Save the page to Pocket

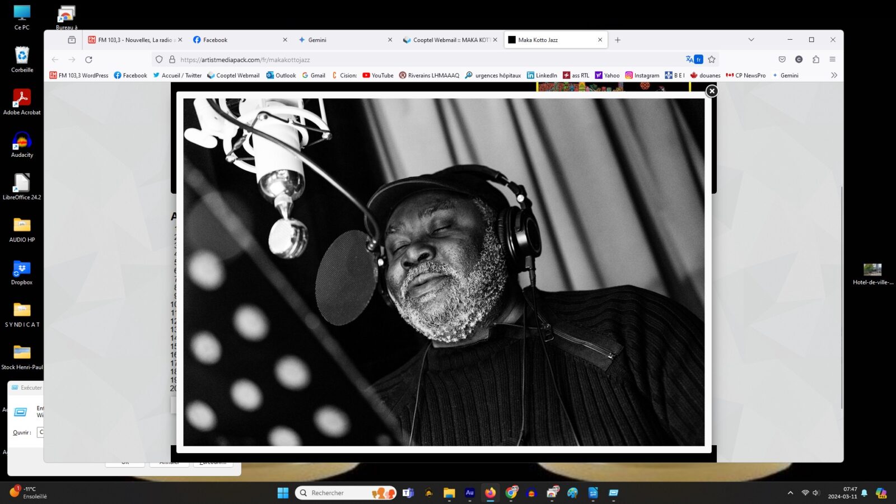click(x=782, y=59)
